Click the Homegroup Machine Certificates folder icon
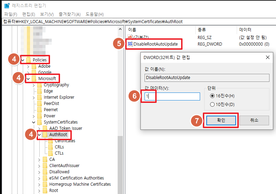The image size is (276, 194). (x=45, y=184)
